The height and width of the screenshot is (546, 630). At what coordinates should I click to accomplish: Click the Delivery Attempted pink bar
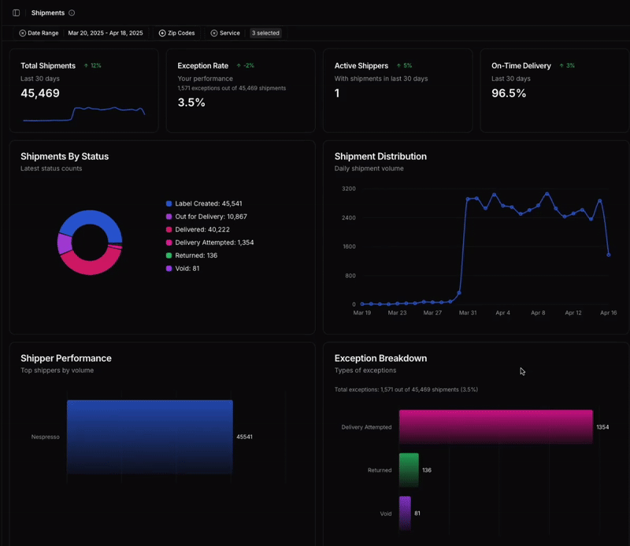tap(496, 425)
